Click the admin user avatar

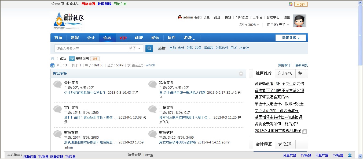pyautogui.click(x=299, y=21)
